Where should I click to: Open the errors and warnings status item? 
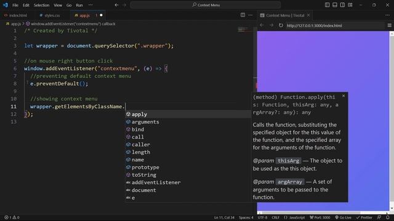pyautogui.click(x=12, y=217)
